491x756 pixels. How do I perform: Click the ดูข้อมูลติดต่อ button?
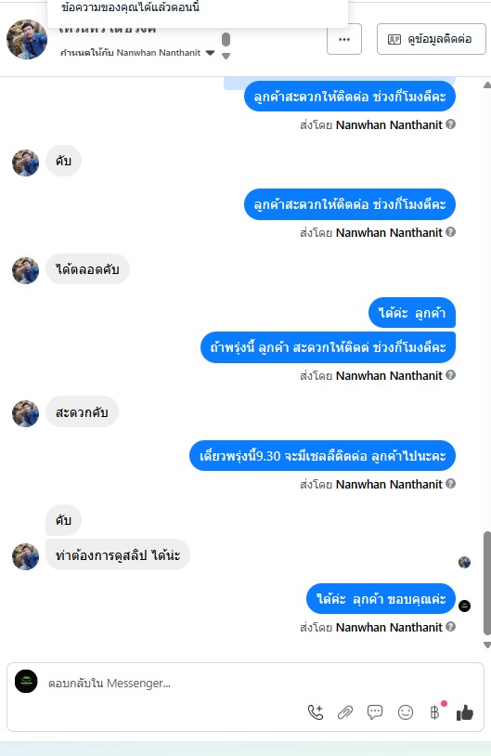[x=432, y=39]
